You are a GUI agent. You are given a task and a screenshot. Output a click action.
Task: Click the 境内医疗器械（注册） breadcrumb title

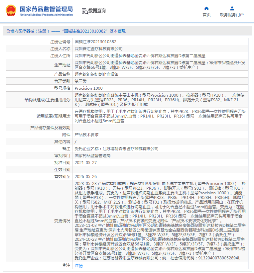point(30,31)
